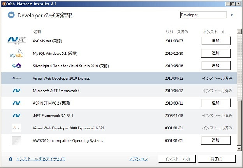Select AxCMS.net (英語) name text

tap(48, 41)
